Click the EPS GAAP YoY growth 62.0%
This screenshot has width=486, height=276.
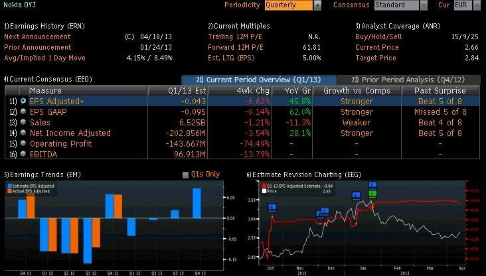pyautogui.click(x=300, y=112)
